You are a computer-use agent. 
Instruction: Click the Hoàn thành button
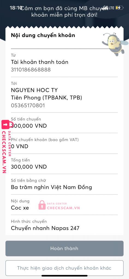[64, 248]
